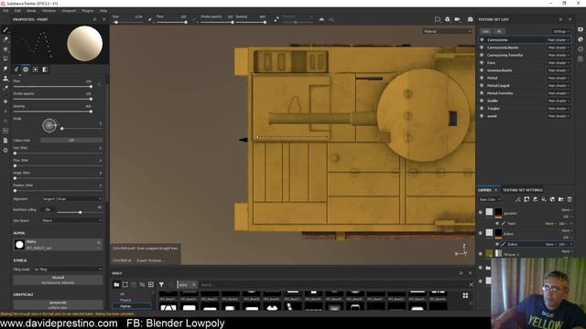586x329 pixels.
Task: Click the material properties half-tone icon
Action: tap(45, 69)
